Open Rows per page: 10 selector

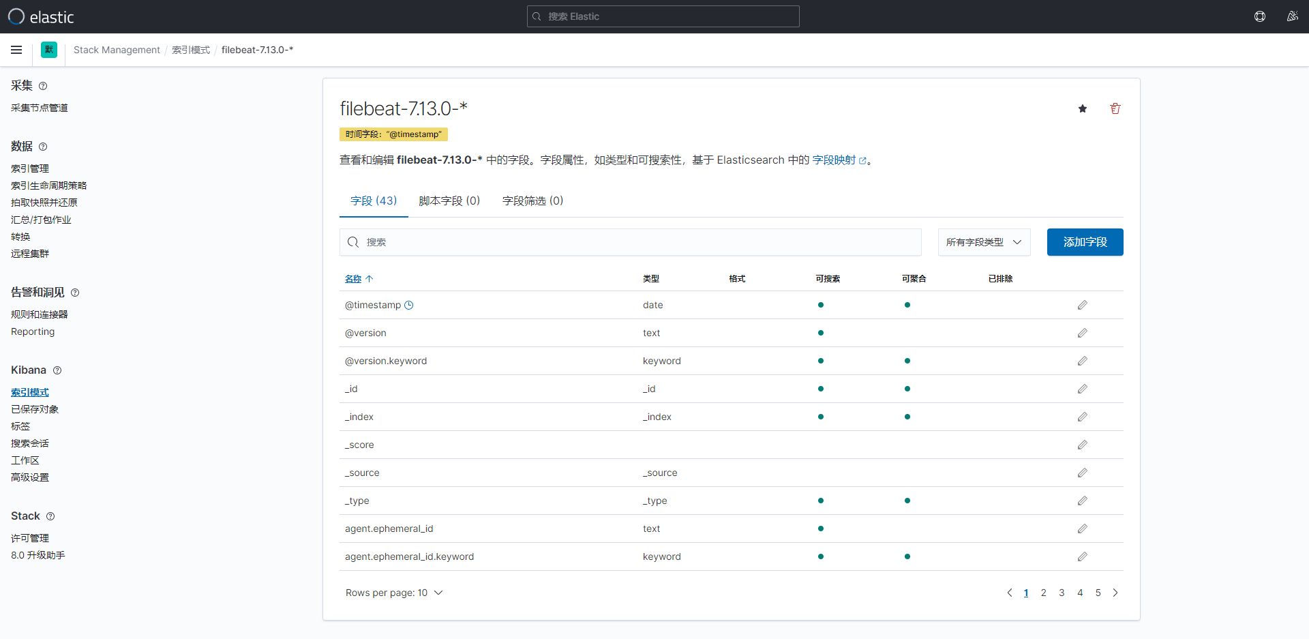pos(394,593)
